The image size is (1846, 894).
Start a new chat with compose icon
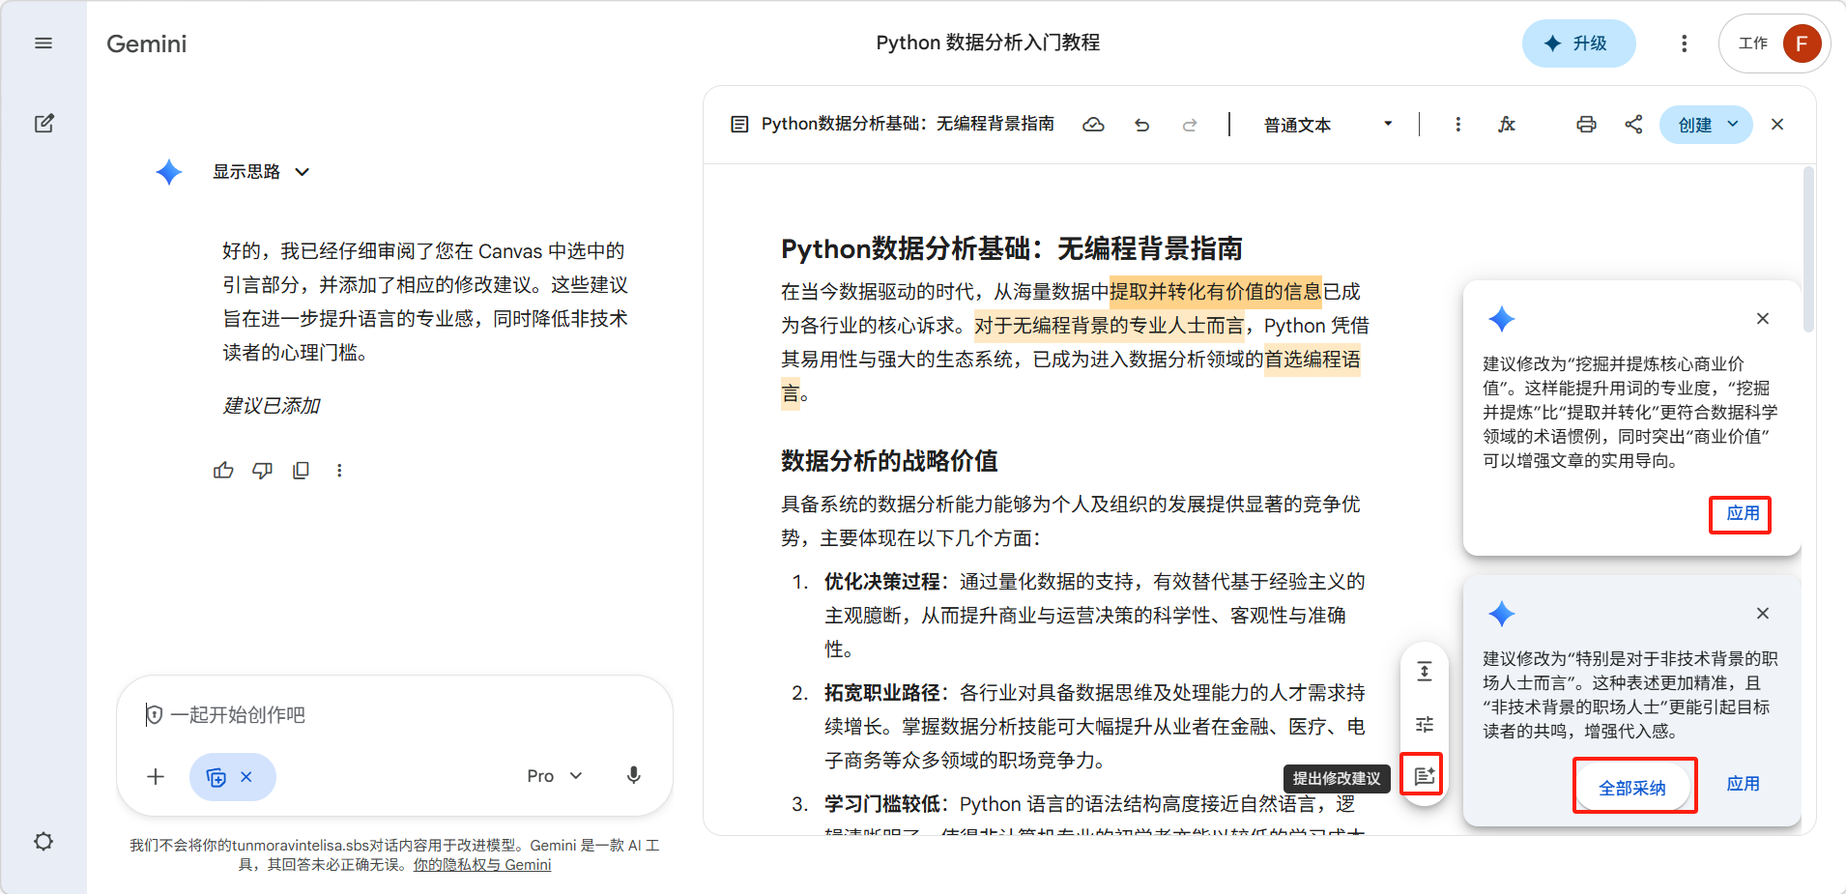(x=43, y=124)
